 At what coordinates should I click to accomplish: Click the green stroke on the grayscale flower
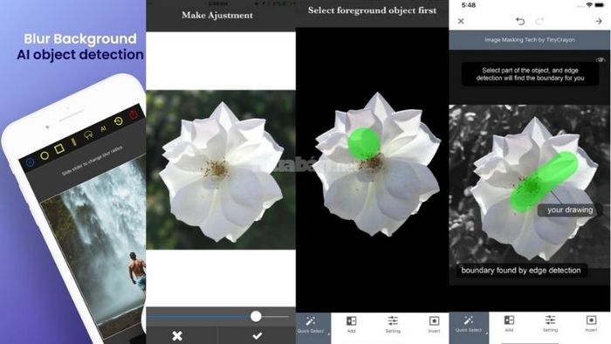[544, 181]
